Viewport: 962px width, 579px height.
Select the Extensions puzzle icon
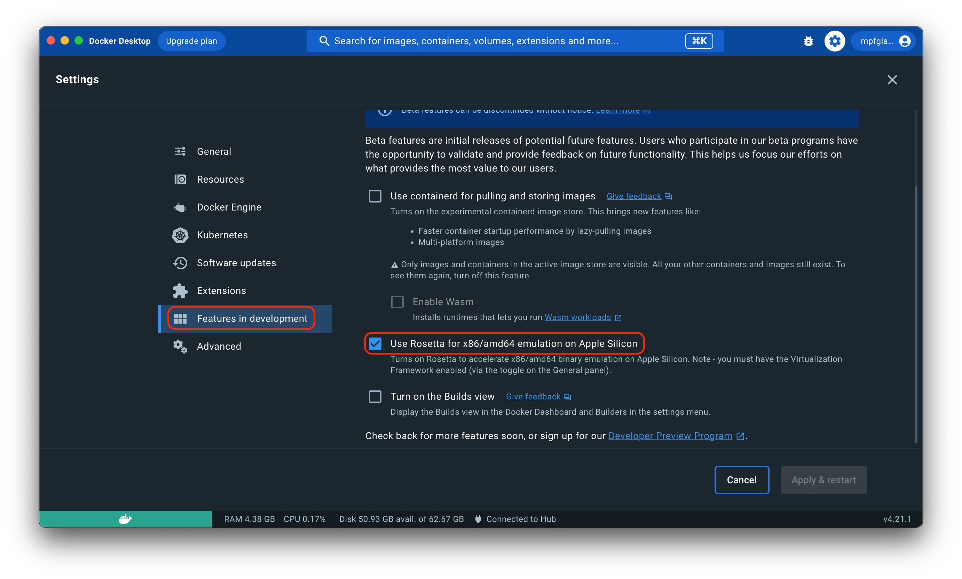(180, 291)
